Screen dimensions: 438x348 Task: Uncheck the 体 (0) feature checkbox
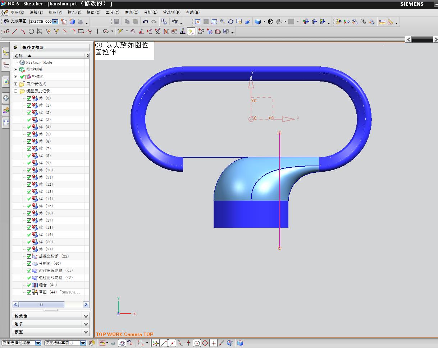click(x=29, y=98)
